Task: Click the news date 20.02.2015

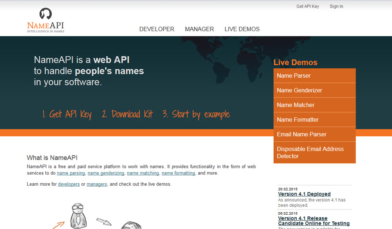Action: 288,189
